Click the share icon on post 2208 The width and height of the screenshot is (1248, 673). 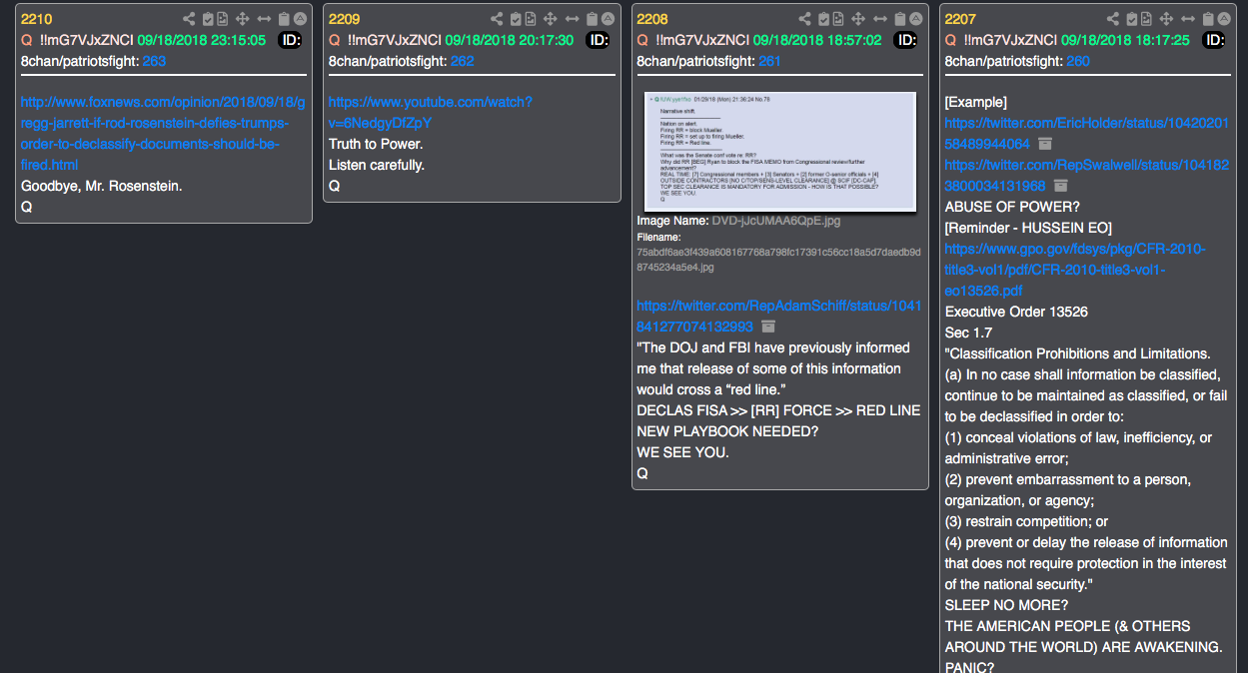click(805, 19)
